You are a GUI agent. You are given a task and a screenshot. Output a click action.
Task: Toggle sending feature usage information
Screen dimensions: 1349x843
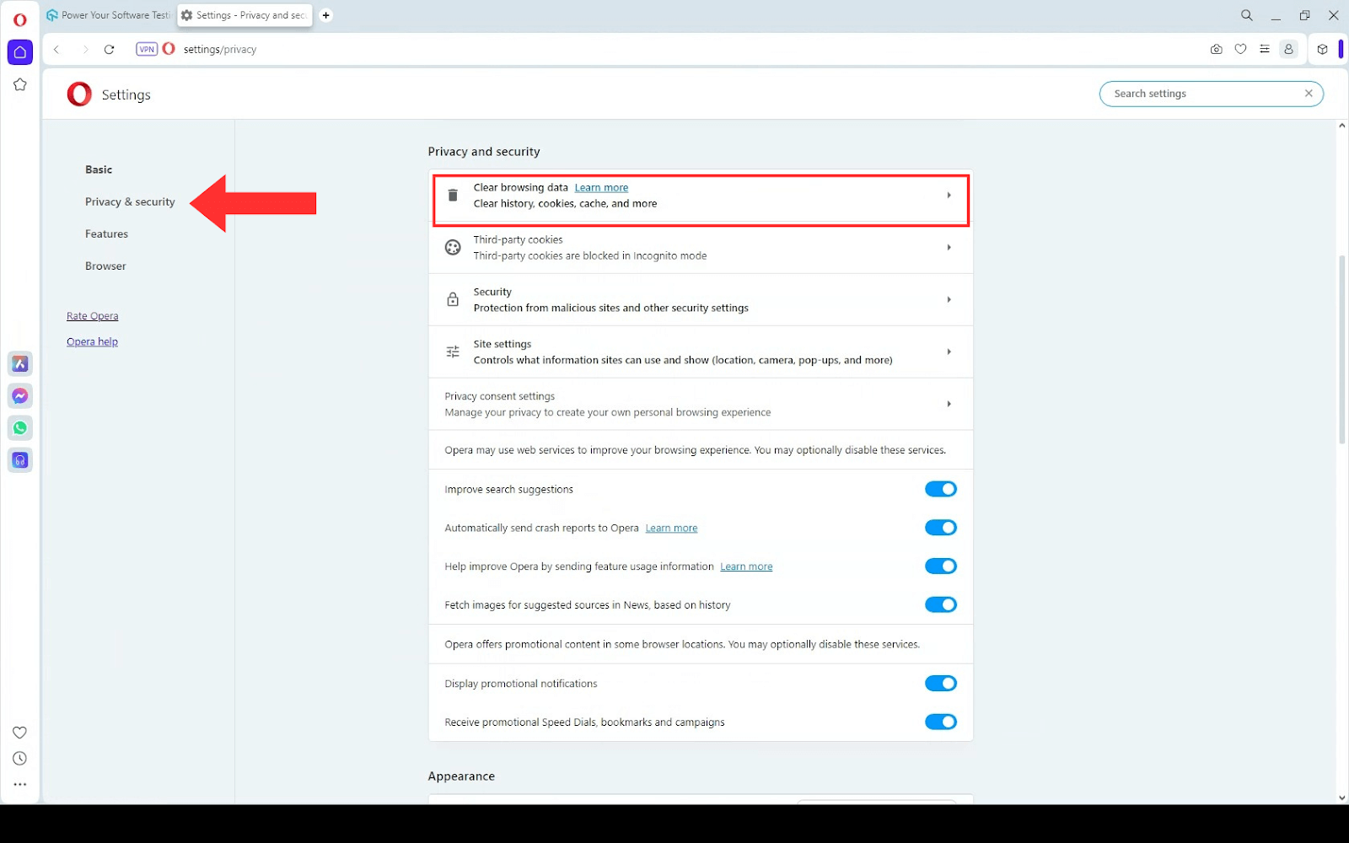click(x=941, y=566)
